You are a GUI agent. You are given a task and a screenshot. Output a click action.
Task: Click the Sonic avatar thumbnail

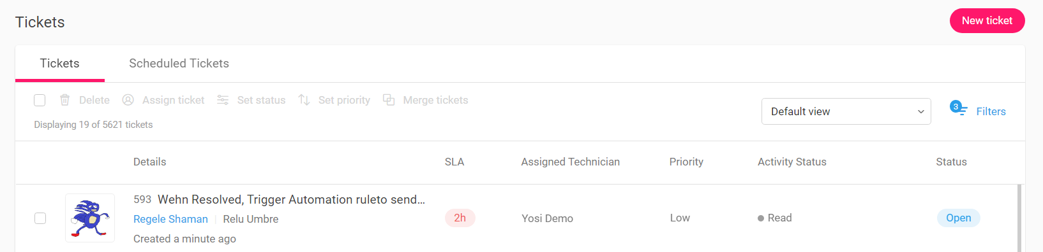[90, 218]
